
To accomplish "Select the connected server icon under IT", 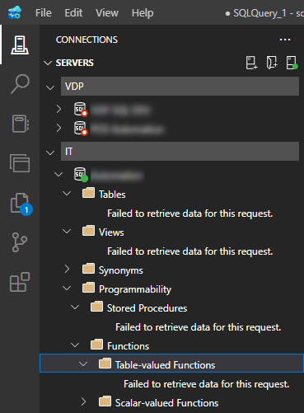I will 81,175.
